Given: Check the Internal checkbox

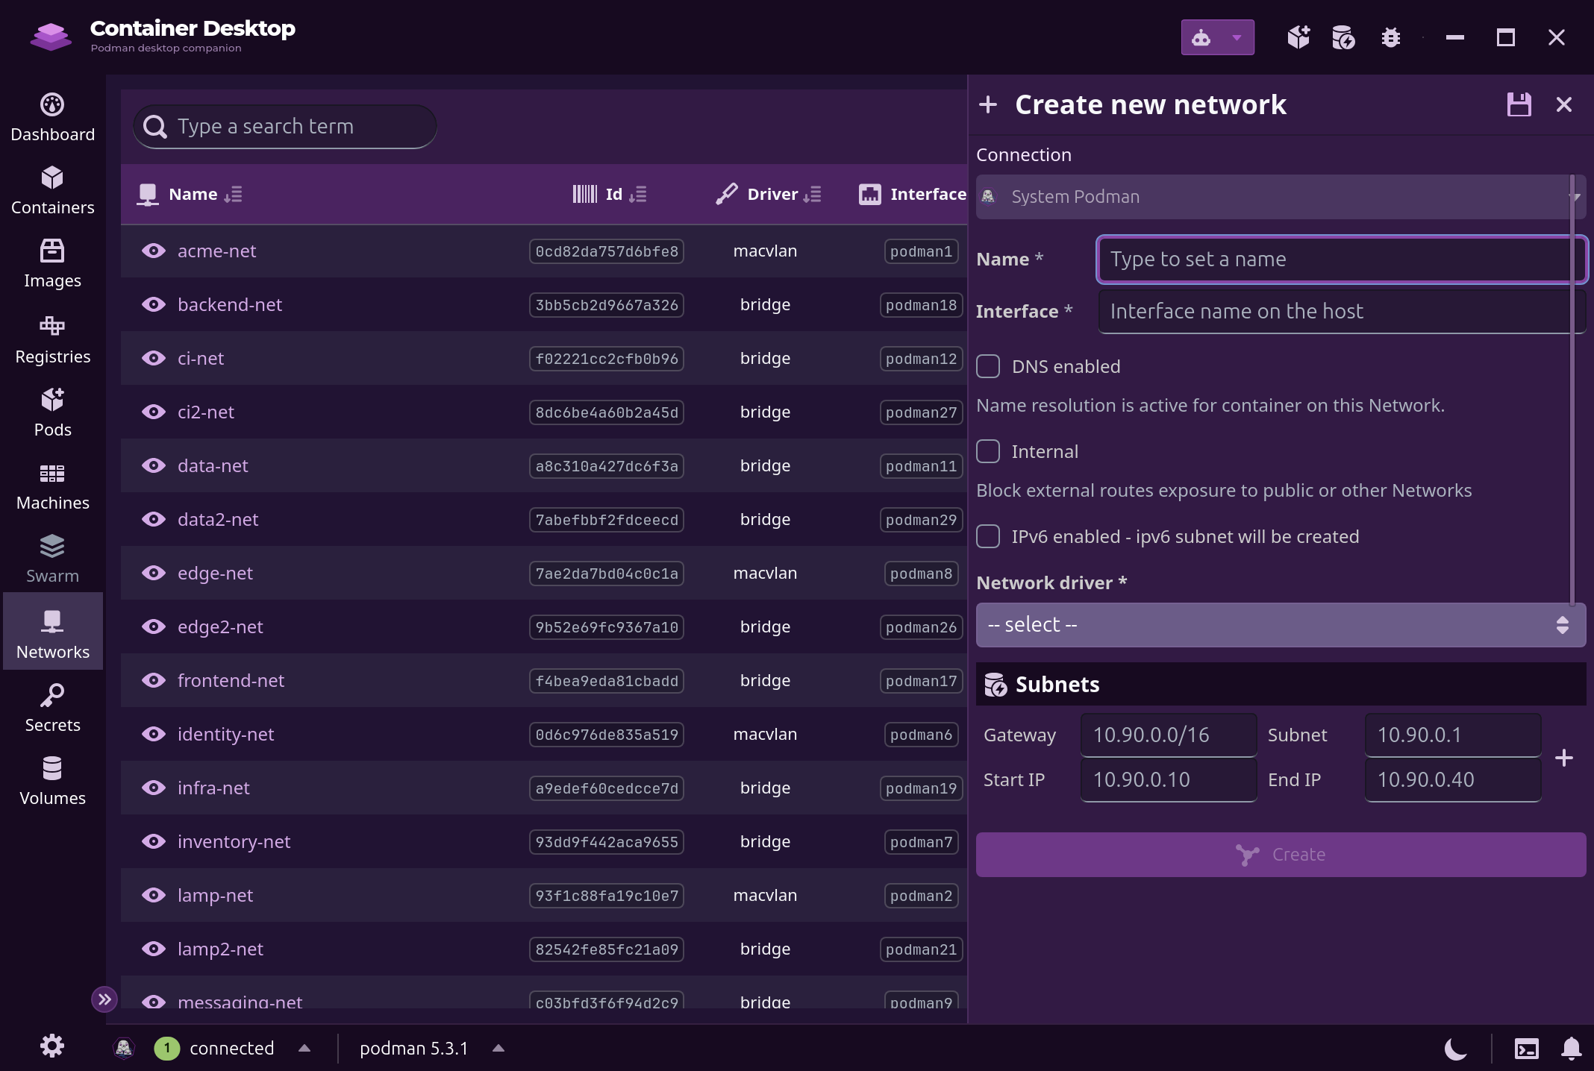Looking at the screenshot, I should tap(988, 451).
